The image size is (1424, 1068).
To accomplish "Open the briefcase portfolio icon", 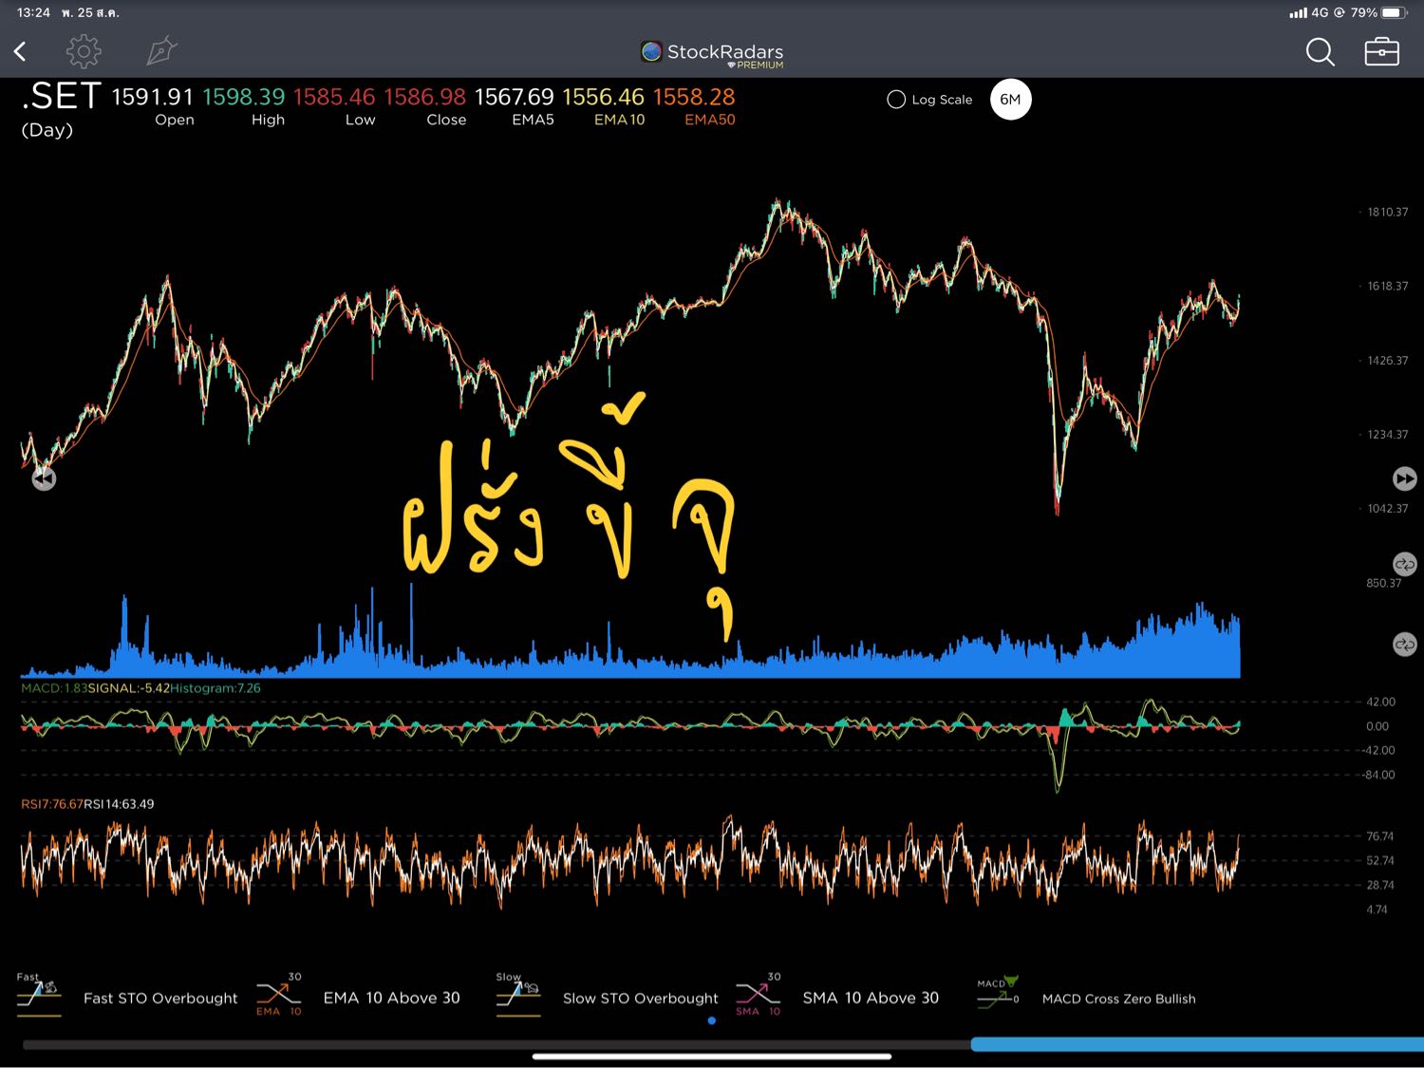I will click(1381, 51).
